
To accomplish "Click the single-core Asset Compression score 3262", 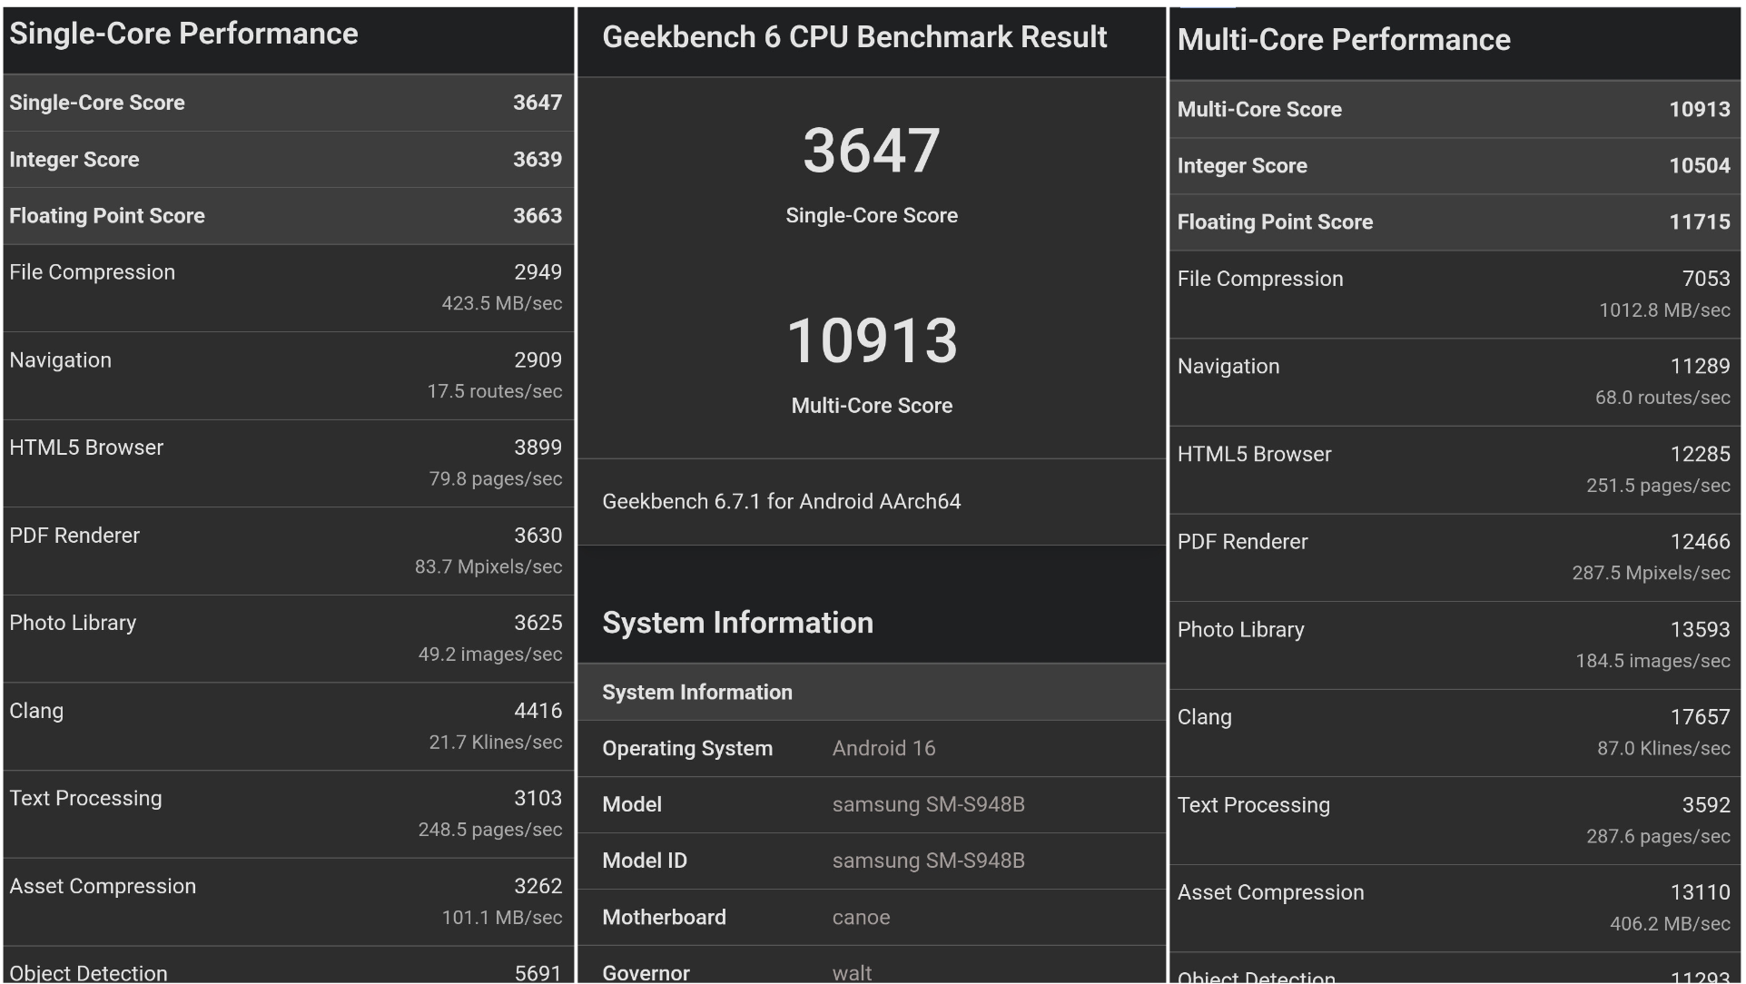I will click(538, 886).
